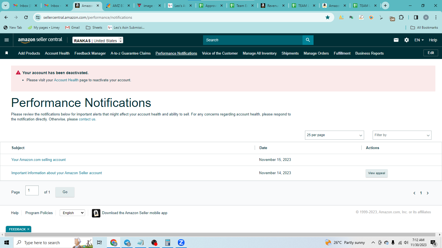Screen dimensions: 442x248
Task: Select Voice of the Customer
Action: 220,53
